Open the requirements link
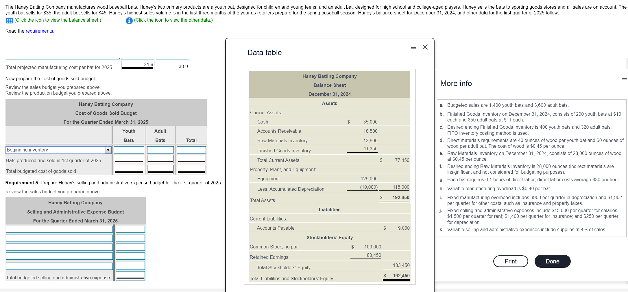The width and height of the screenshot is (628, 292). click(39, 31)
